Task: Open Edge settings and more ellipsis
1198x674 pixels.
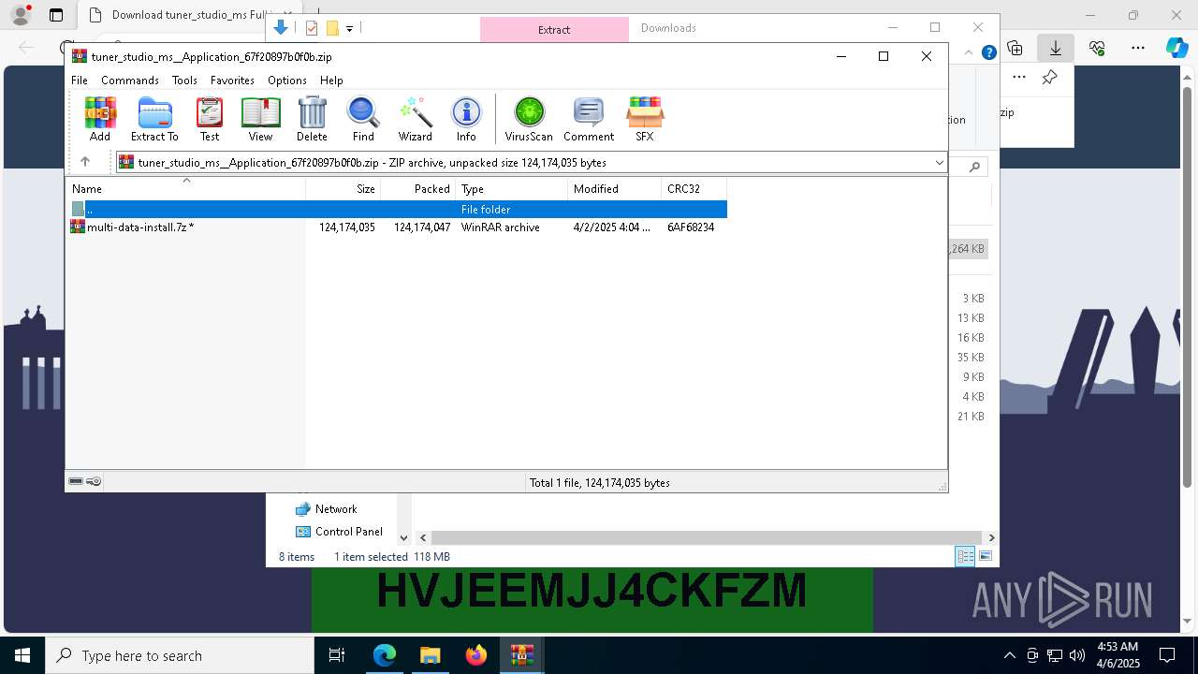Action: pyautogui.click(x=1138, y=48)
